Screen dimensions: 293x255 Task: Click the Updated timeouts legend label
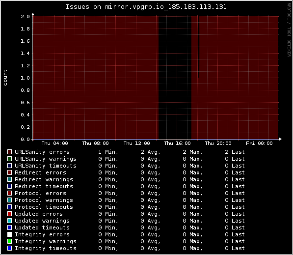[42, 227]
